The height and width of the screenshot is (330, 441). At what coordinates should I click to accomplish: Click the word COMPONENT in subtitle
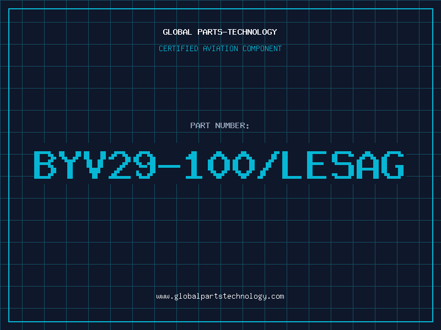click(x=262, y=48)
